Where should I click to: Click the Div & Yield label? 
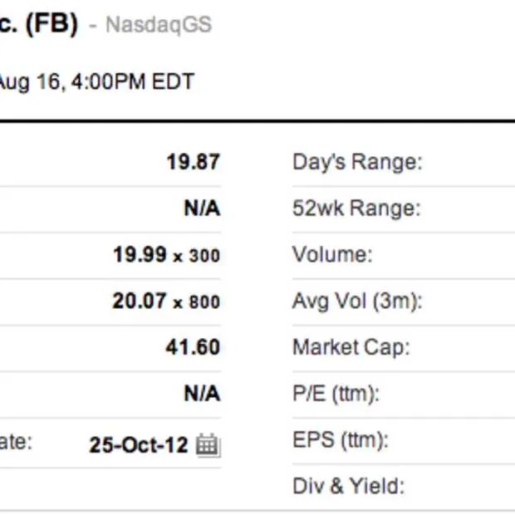pyautogui.click(x=348, y=486)
